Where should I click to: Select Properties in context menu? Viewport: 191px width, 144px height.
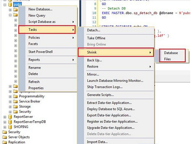click(36, 88)
